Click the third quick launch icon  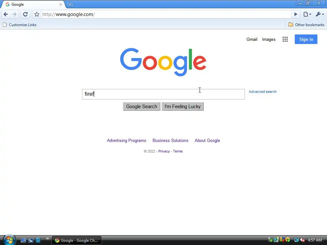38,240
